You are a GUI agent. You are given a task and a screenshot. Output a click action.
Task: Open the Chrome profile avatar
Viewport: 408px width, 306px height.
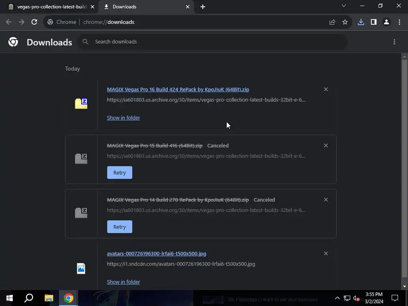point(386,22)
